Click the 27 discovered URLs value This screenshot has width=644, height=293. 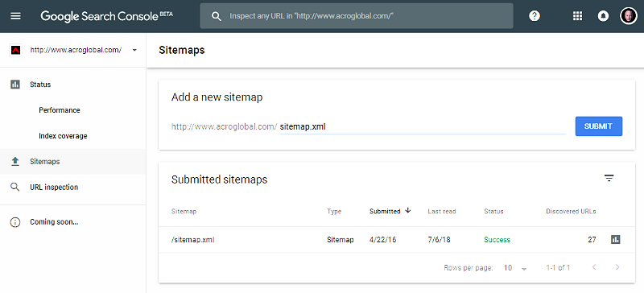(x=592, y=240)
